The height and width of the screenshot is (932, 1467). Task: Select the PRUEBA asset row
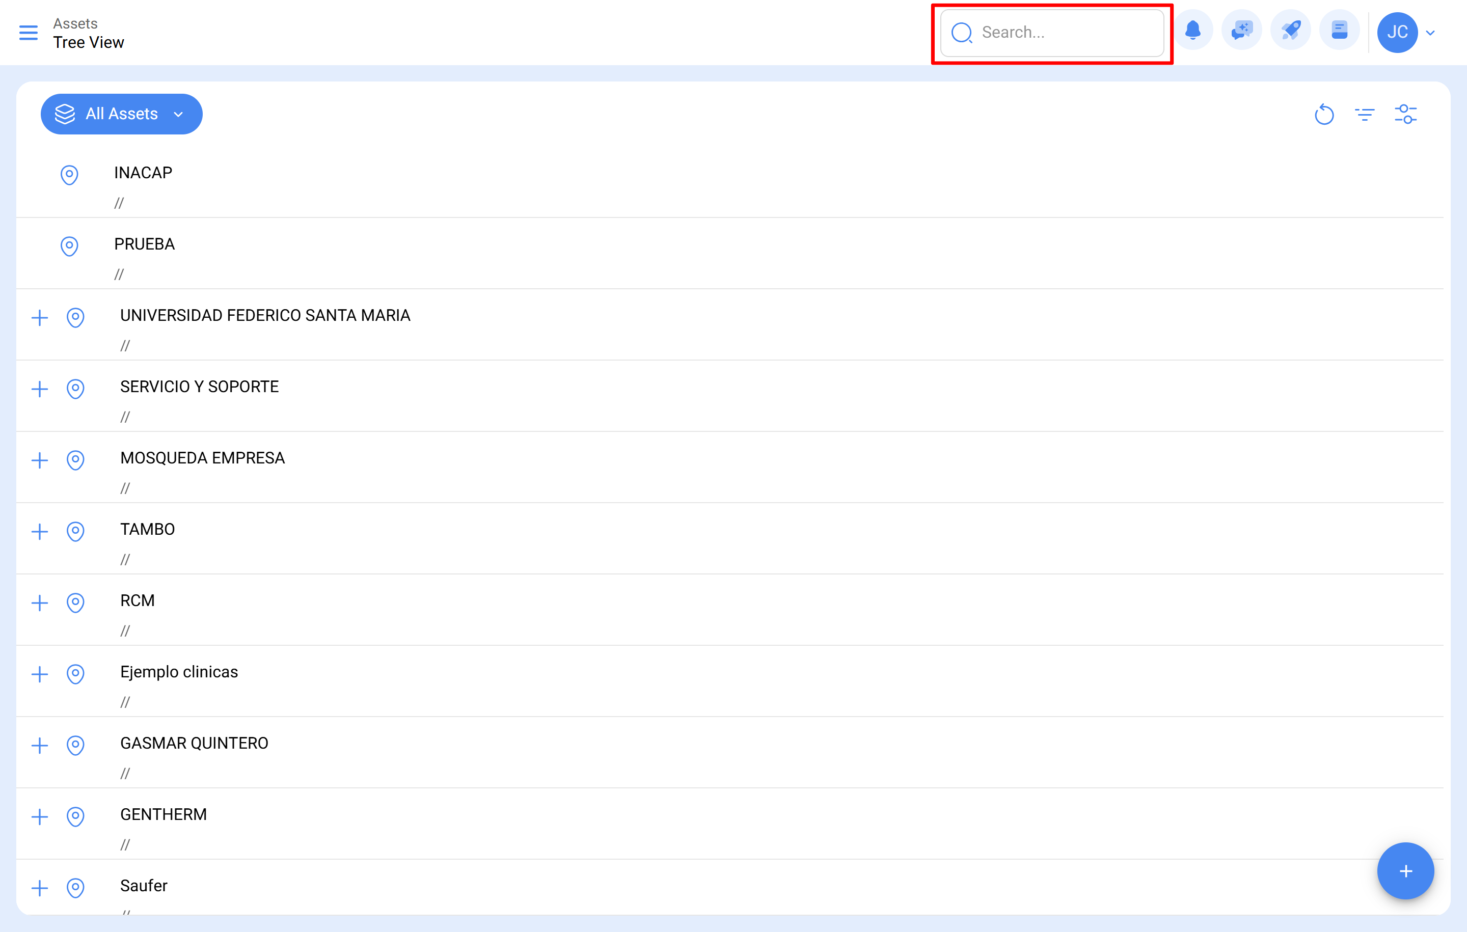click(x=144, y=244)
